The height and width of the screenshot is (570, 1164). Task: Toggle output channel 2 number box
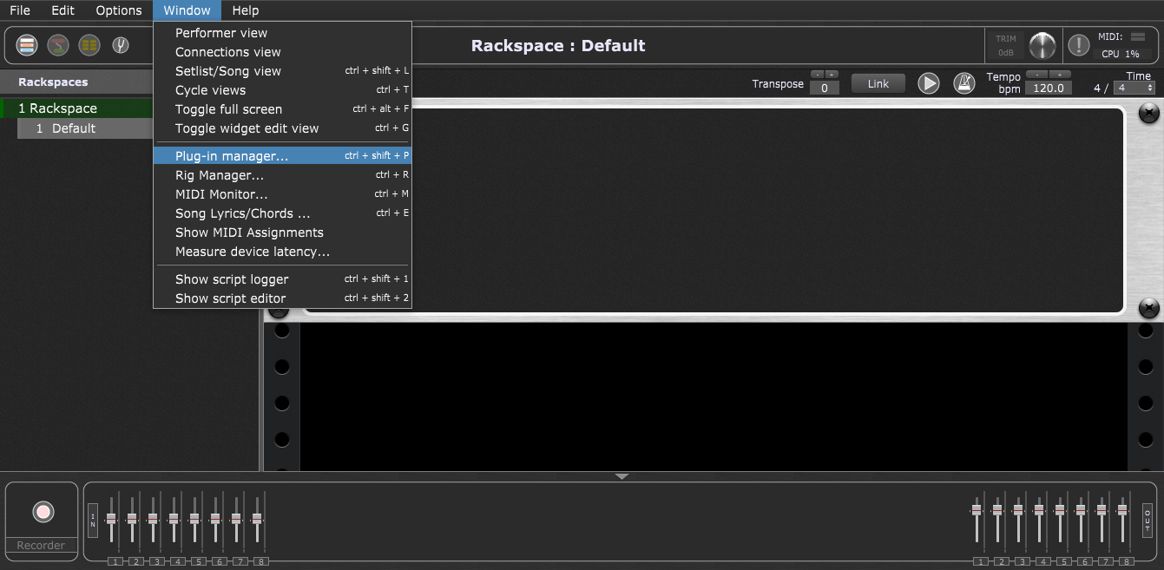click(1002, 561)
